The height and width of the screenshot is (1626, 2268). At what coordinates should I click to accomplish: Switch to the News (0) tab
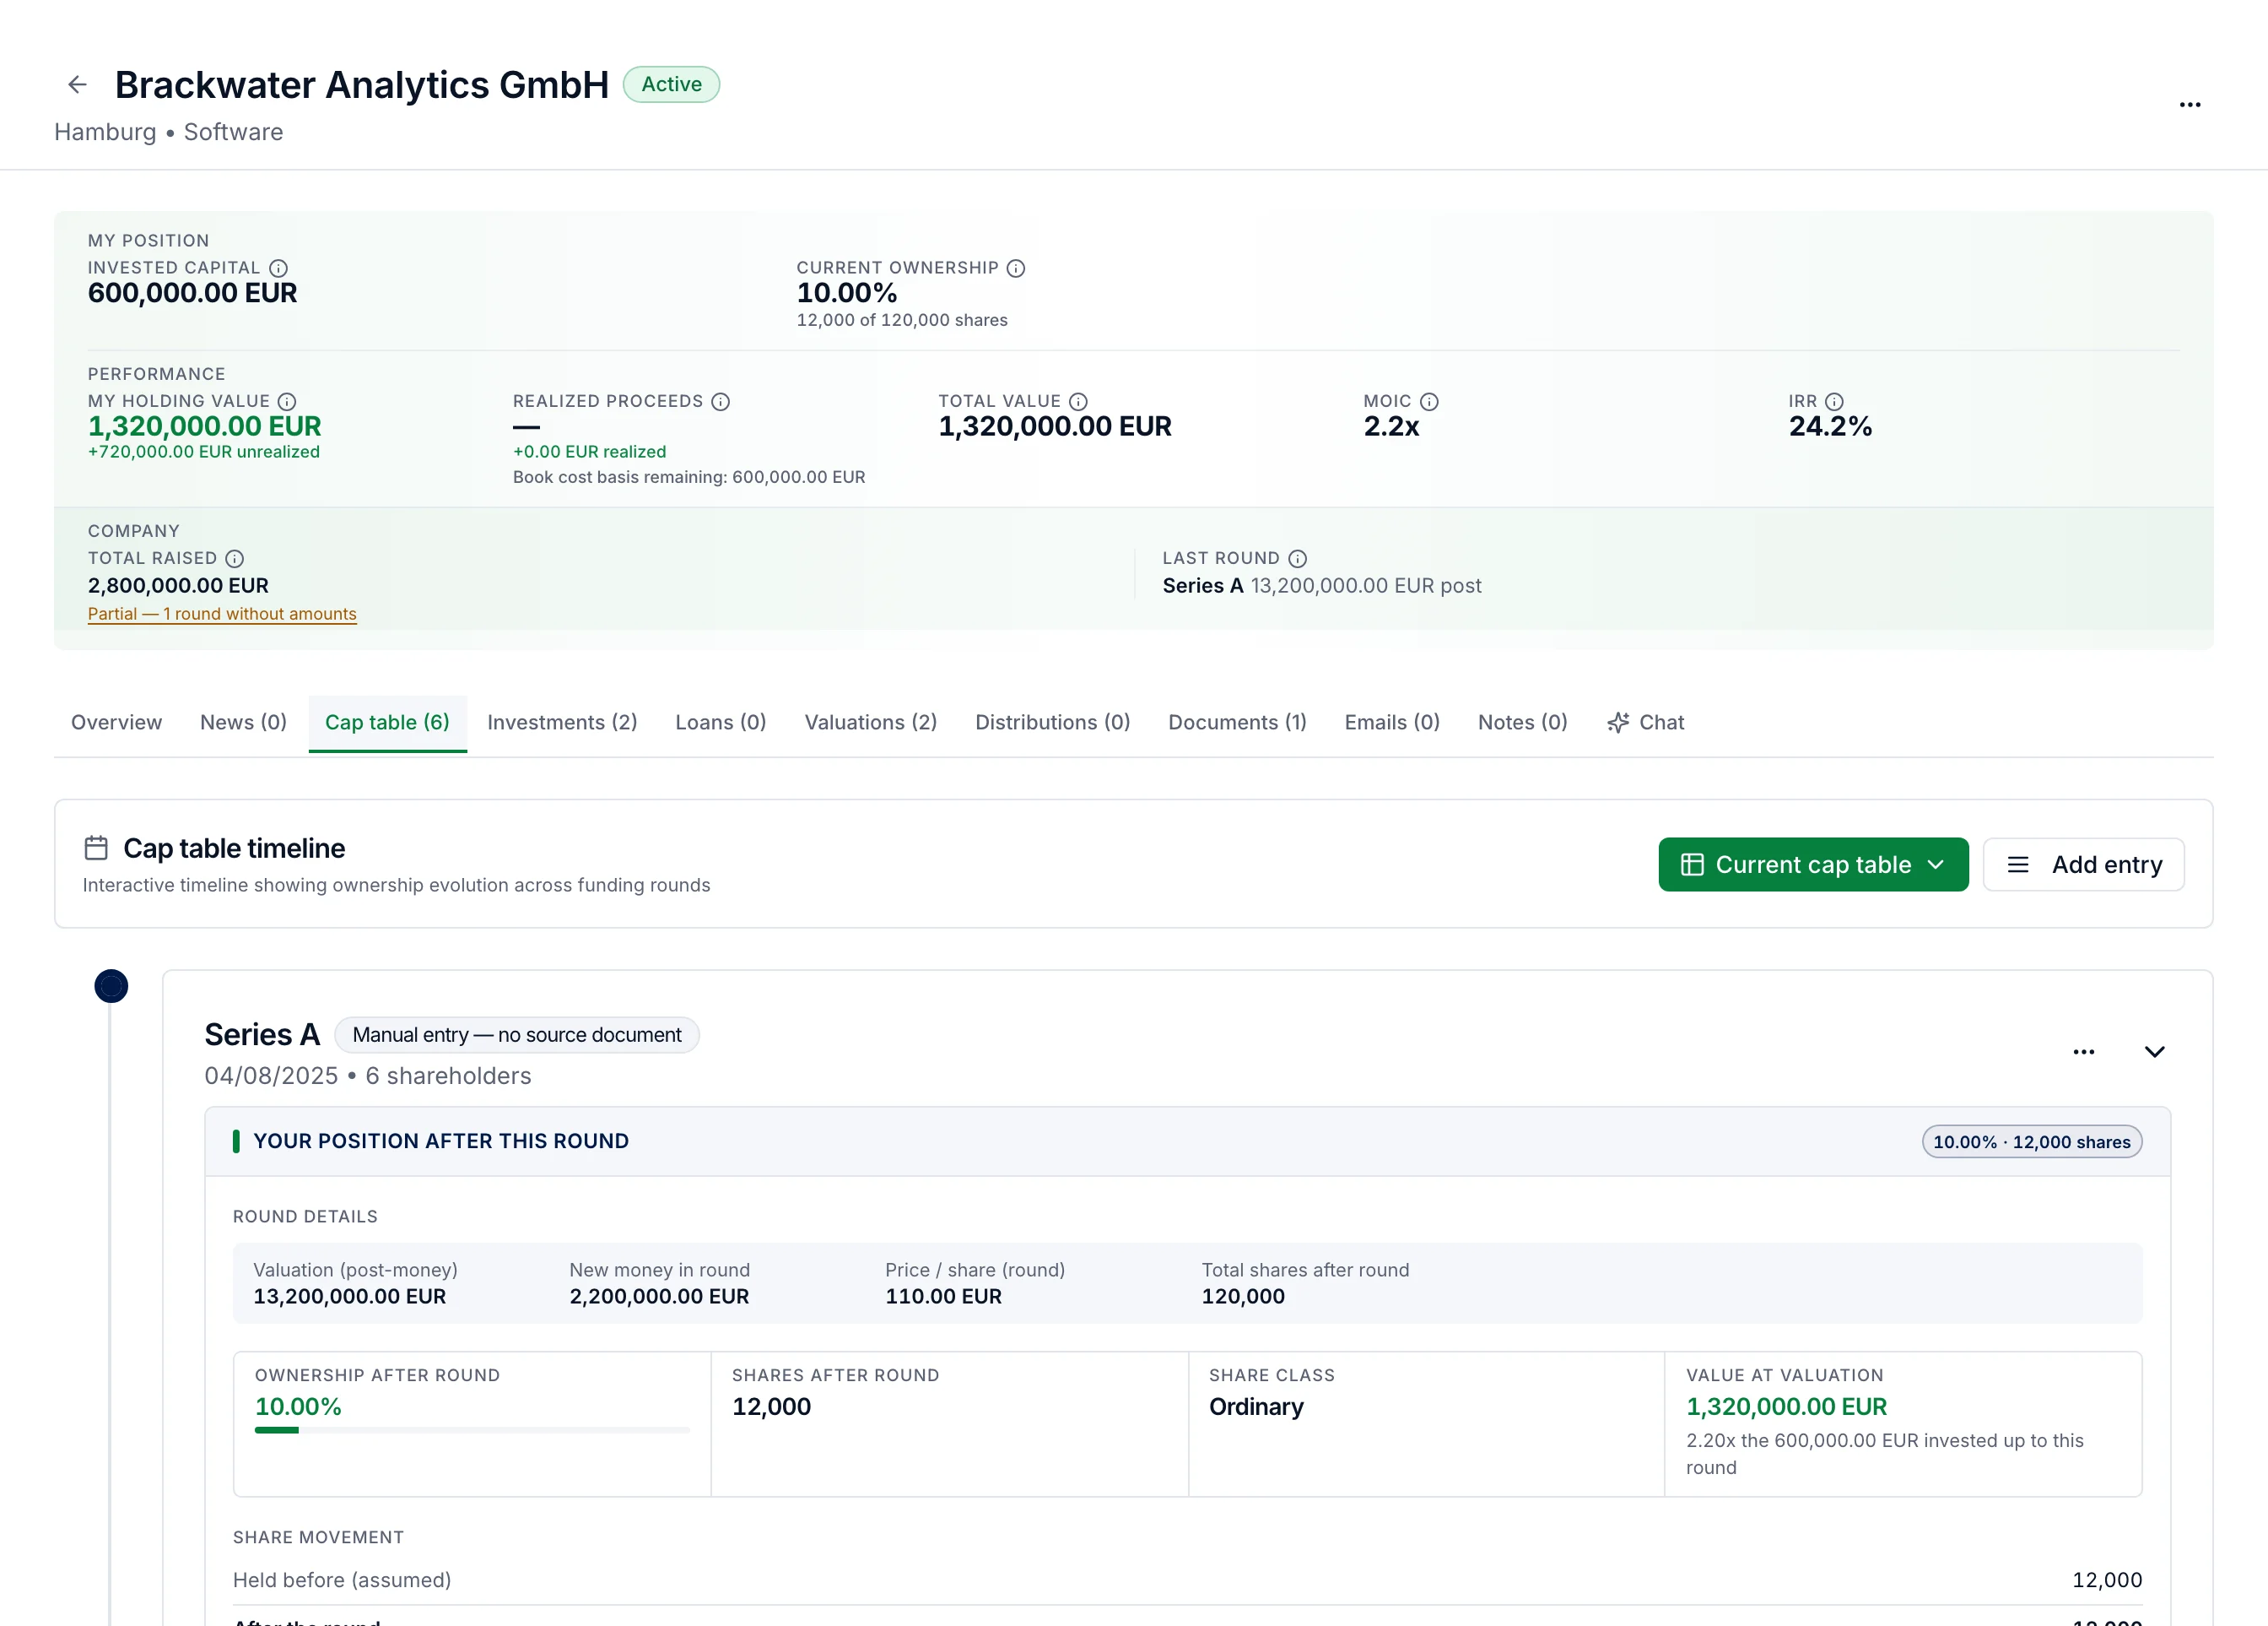[243, 723]
